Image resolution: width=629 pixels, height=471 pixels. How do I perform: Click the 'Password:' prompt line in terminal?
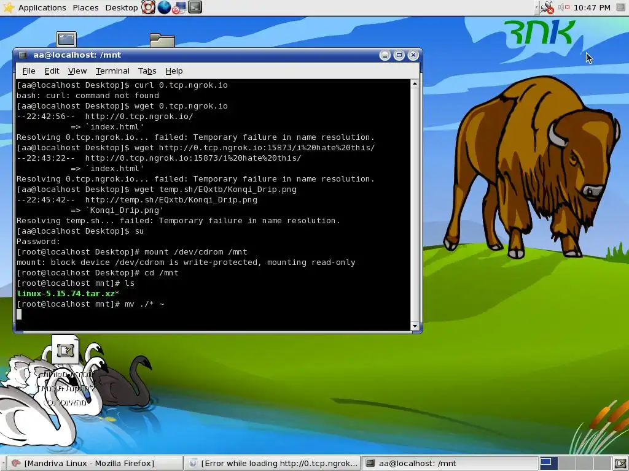click(x=38, y=242)
